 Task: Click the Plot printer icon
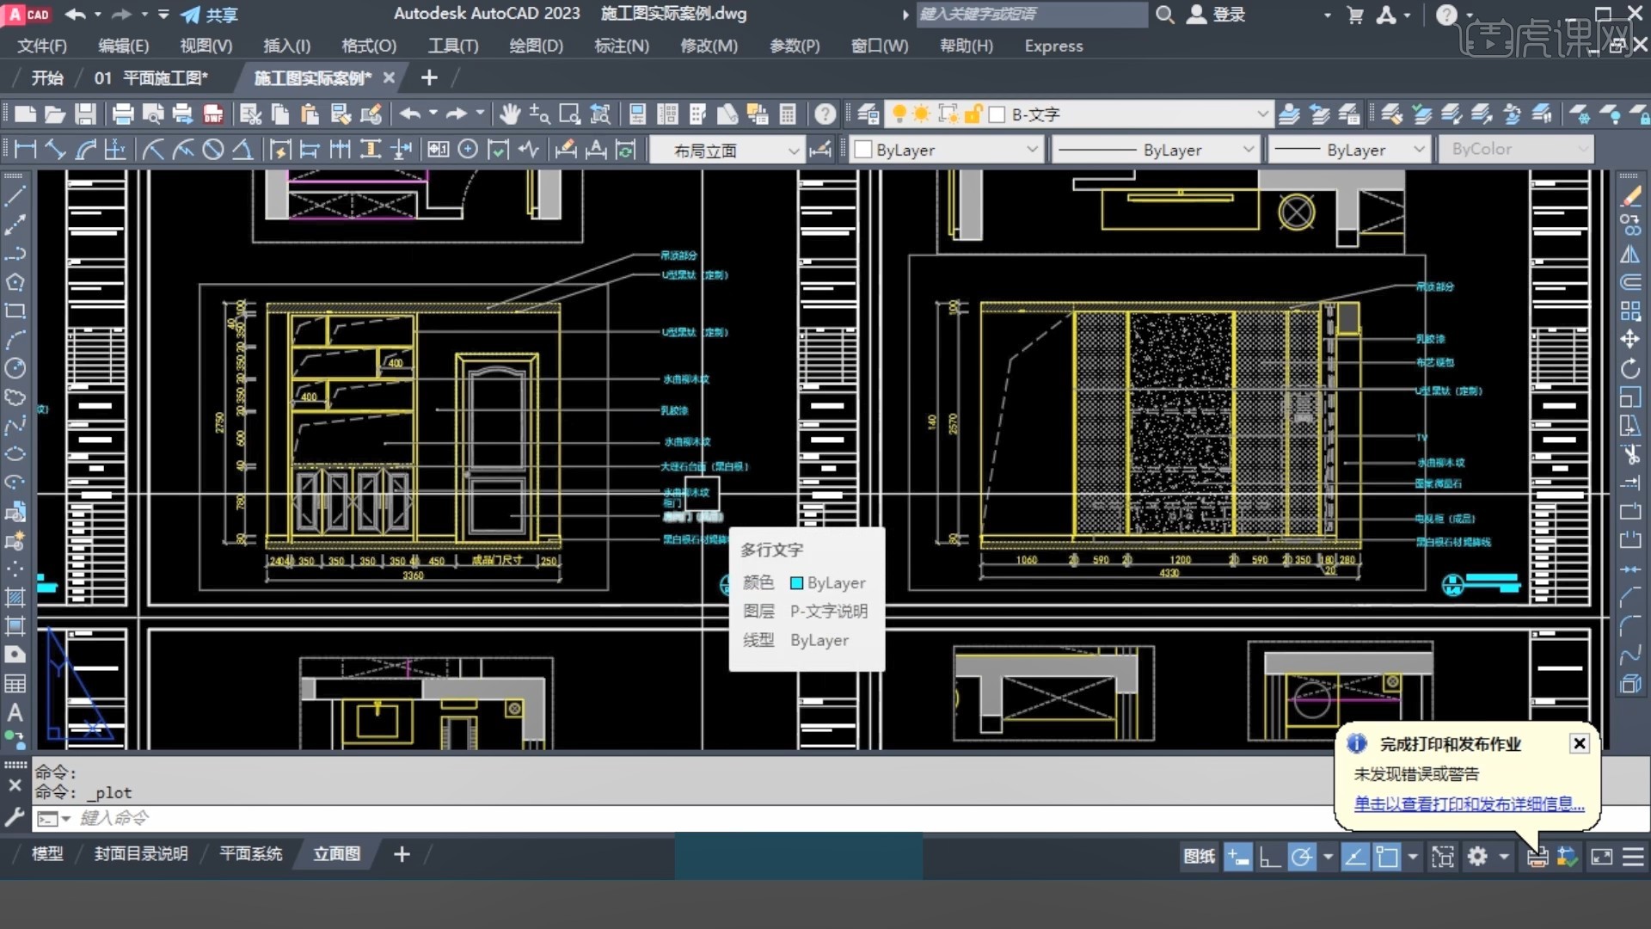pos(123,114)
